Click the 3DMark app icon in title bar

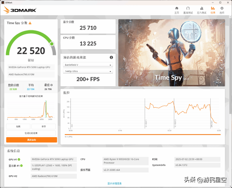pos(3,3)
